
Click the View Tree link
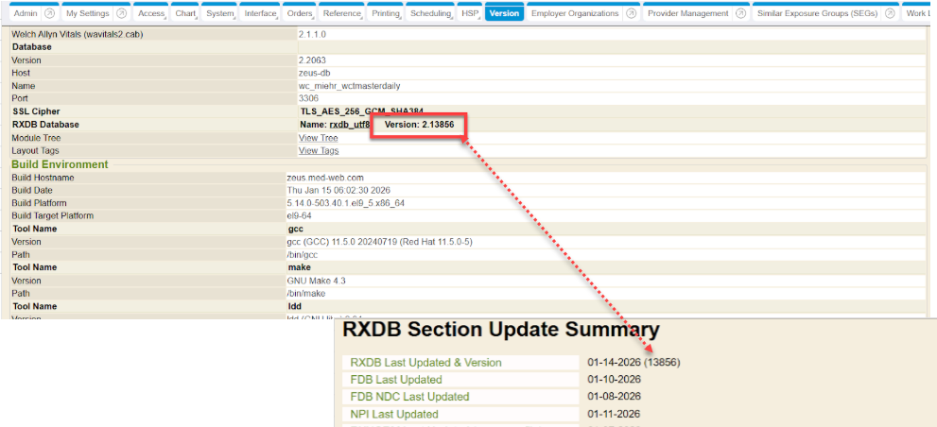318,138
